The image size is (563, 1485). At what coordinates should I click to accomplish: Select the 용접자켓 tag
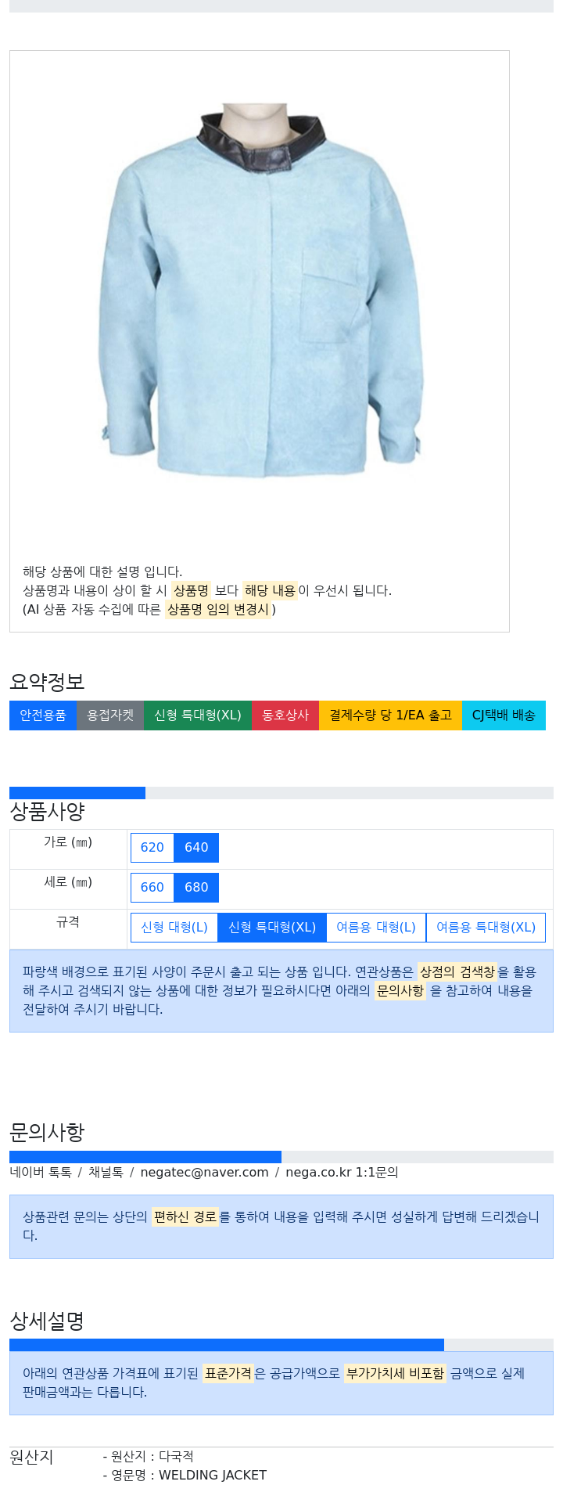coord(110,715)
